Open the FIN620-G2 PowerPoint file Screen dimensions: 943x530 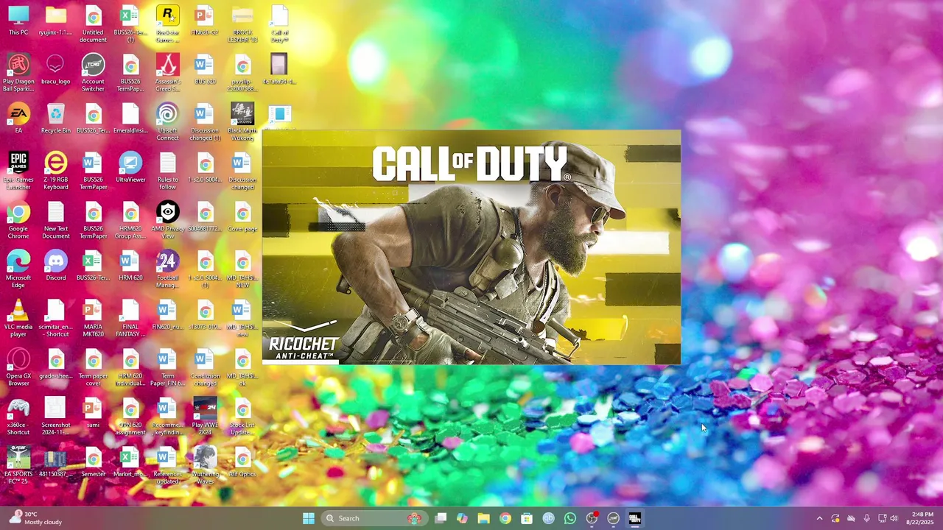[x=205, y=21]
